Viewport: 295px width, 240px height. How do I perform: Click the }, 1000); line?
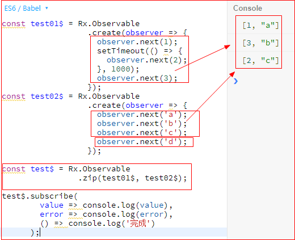point(118,69)
